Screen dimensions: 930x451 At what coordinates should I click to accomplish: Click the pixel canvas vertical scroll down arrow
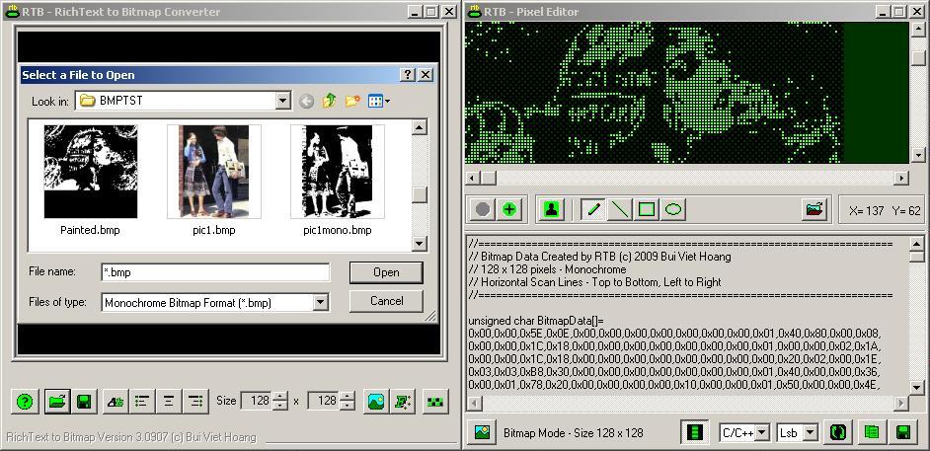[917, 156]
